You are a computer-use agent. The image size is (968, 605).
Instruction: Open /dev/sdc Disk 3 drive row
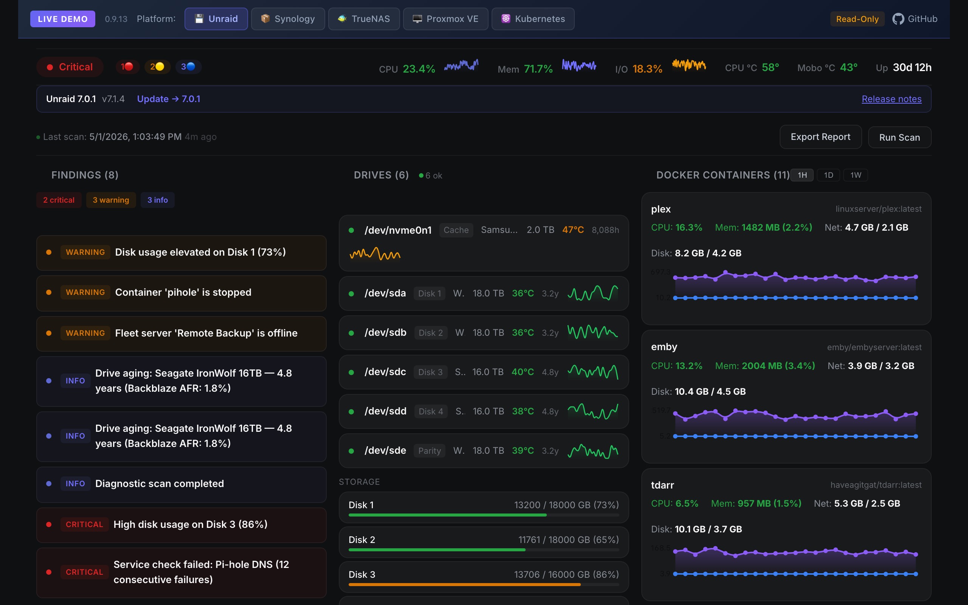484,372
